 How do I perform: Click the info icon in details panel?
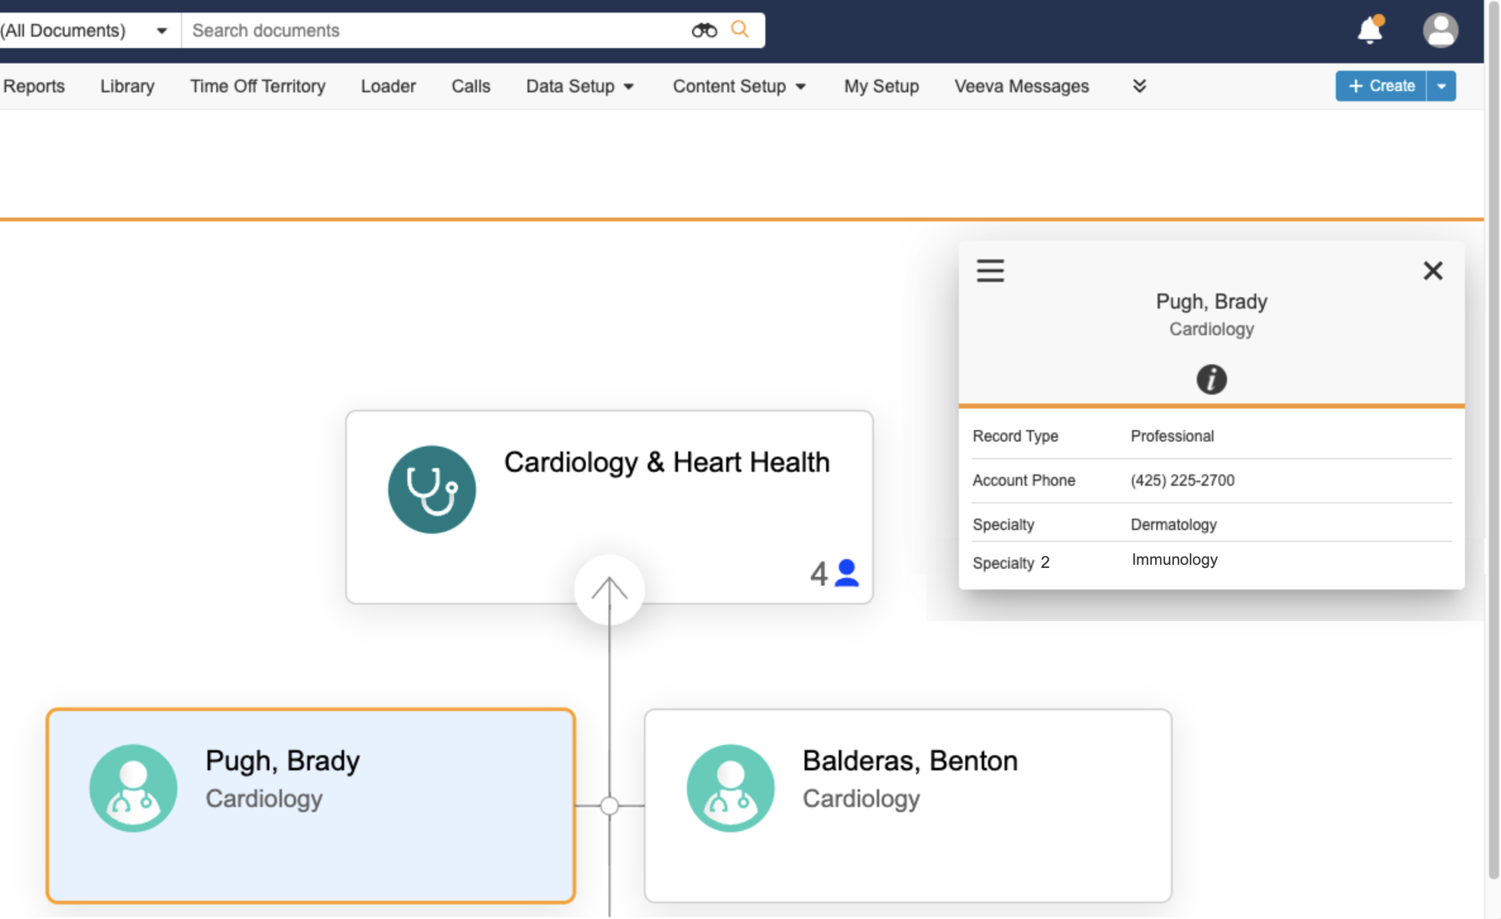1211,379
